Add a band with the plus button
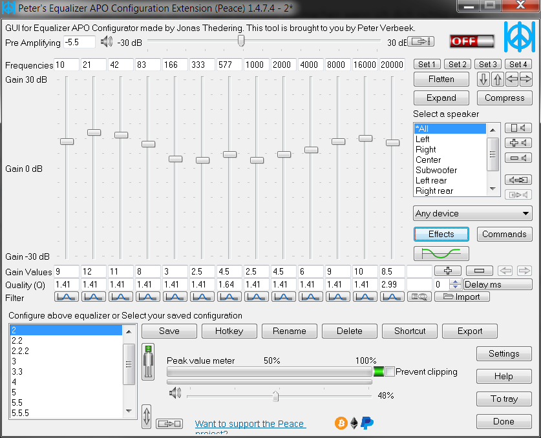The height and width of the screenshot is (438, 541). 448,271
